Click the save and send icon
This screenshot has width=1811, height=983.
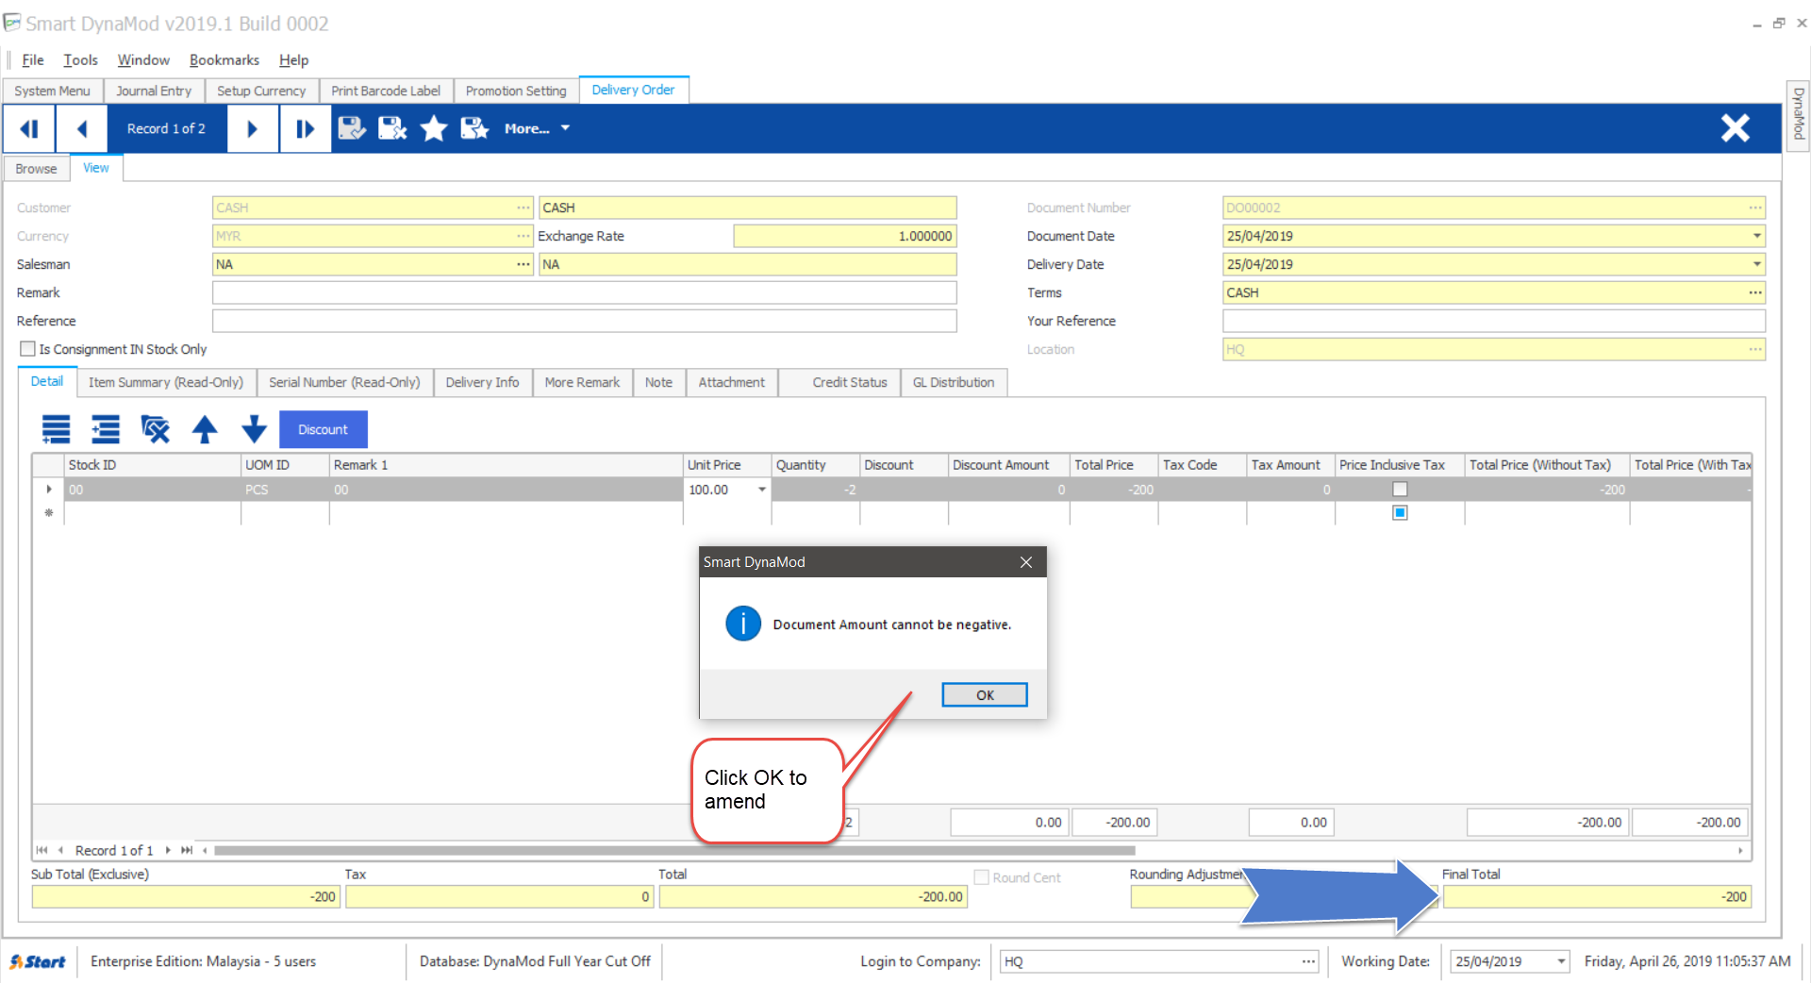click(474, 128)
